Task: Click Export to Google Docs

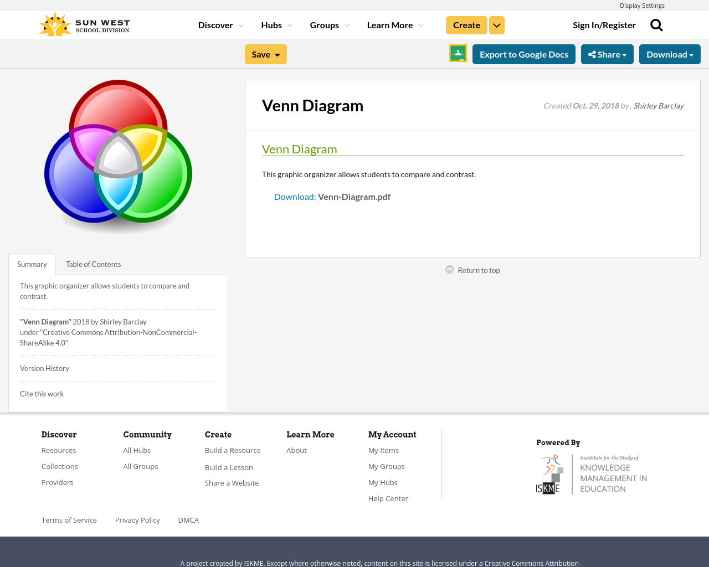Action: click(523, 54)
